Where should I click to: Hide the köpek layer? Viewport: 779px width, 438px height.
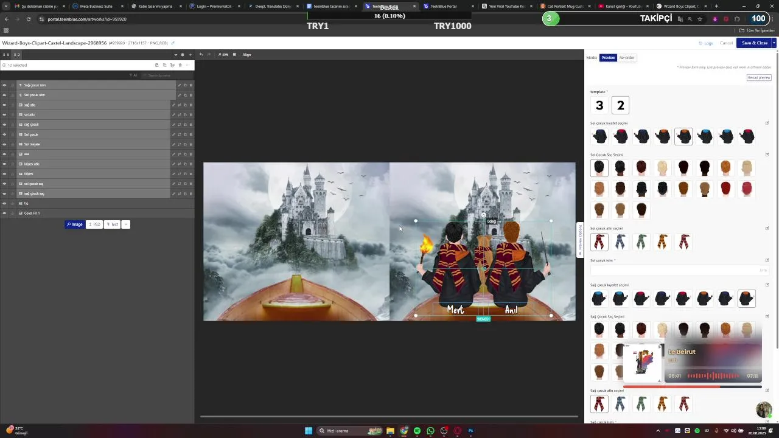click(x=4, y=174)
